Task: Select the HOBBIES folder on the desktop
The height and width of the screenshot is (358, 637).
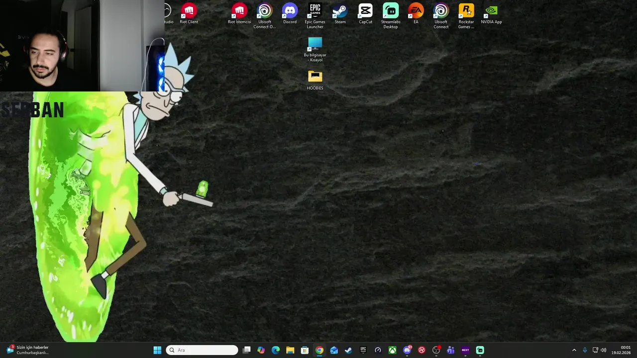Action: (x=315, y=80)
